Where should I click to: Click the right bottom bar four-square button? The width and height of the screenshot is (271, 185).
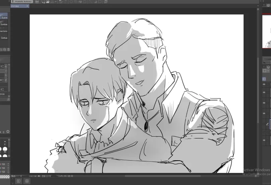27,181
